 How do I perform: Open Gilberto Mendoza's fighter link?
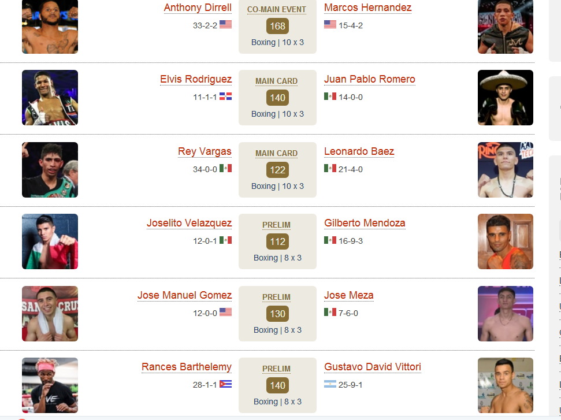coord(365,223)
